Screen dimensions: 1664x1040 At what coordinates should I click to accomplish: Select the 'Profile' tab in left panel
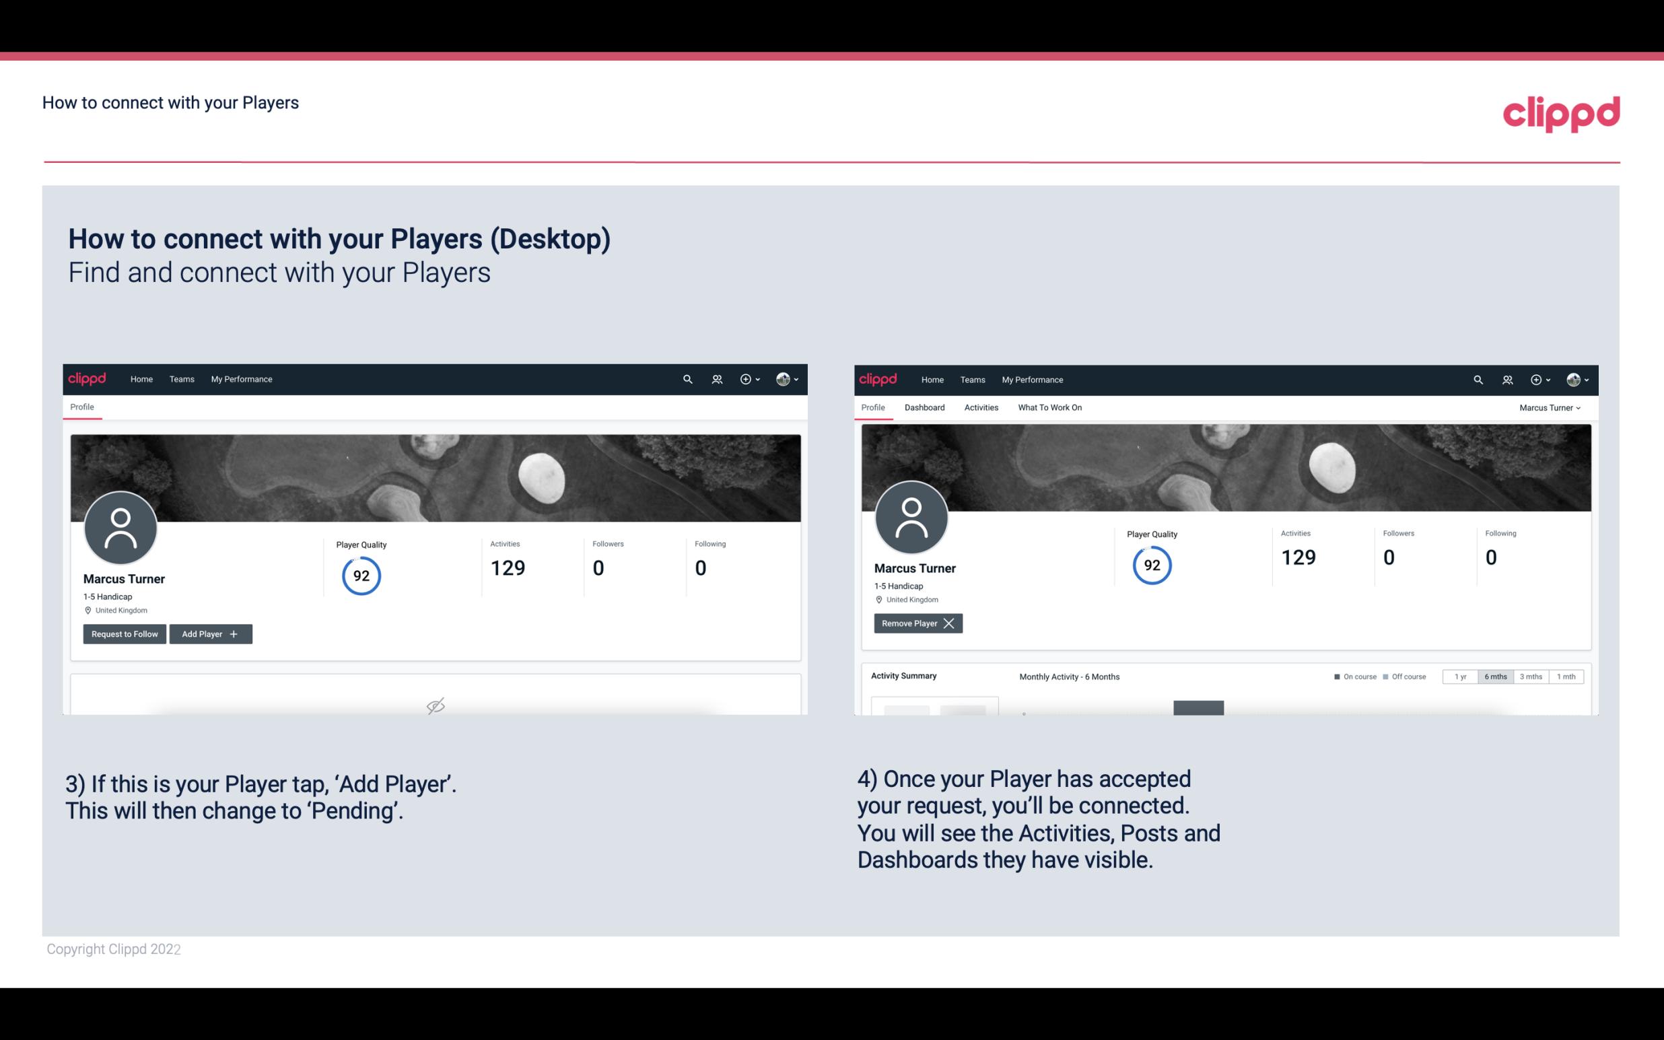[81, 407]
